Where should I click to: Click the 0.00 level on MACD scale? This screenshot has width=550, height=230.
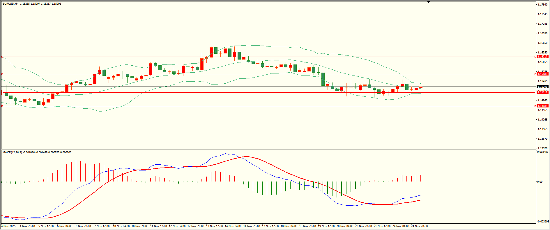(540, 182)
